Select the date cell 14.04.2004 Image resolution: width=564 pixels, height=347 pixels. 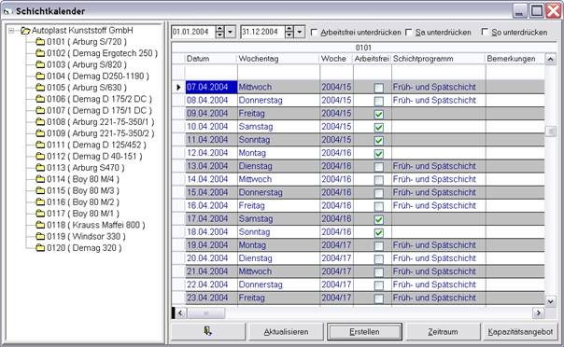[x=211, y=179]
